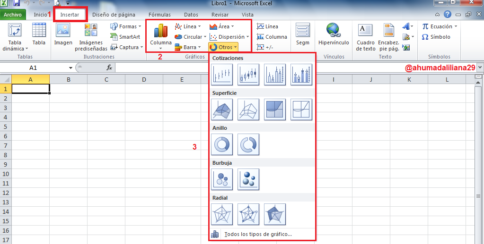Screen dimensions: 484x244
Task: Insert a +/- win-loss sparkline
Action: pos(265,47)
